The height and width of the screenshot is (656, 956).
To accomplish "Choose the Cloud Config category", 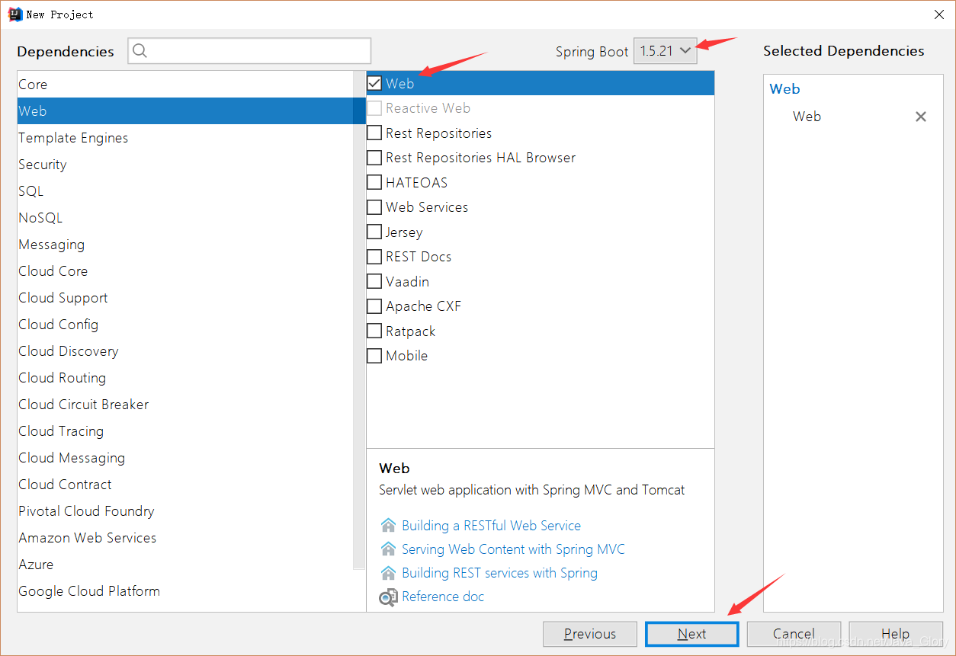I will coord(185,325).
